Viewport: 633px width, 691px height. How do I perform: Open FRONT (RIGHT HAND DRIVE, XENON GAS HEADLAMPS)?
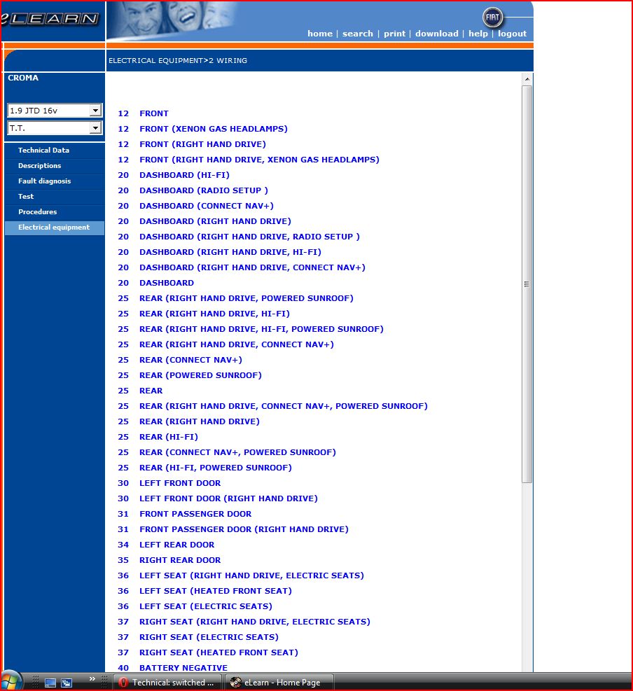259,160
